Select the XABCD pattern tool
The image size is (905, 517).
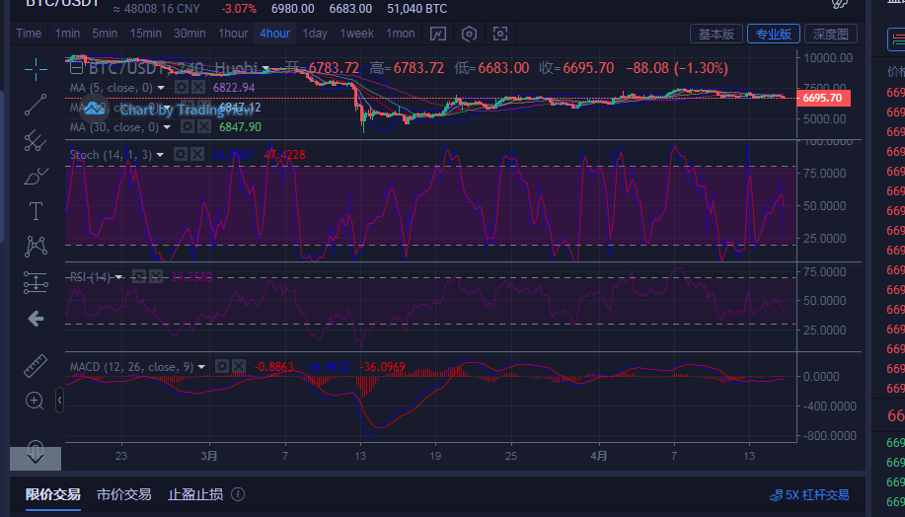tap(36, 247)
